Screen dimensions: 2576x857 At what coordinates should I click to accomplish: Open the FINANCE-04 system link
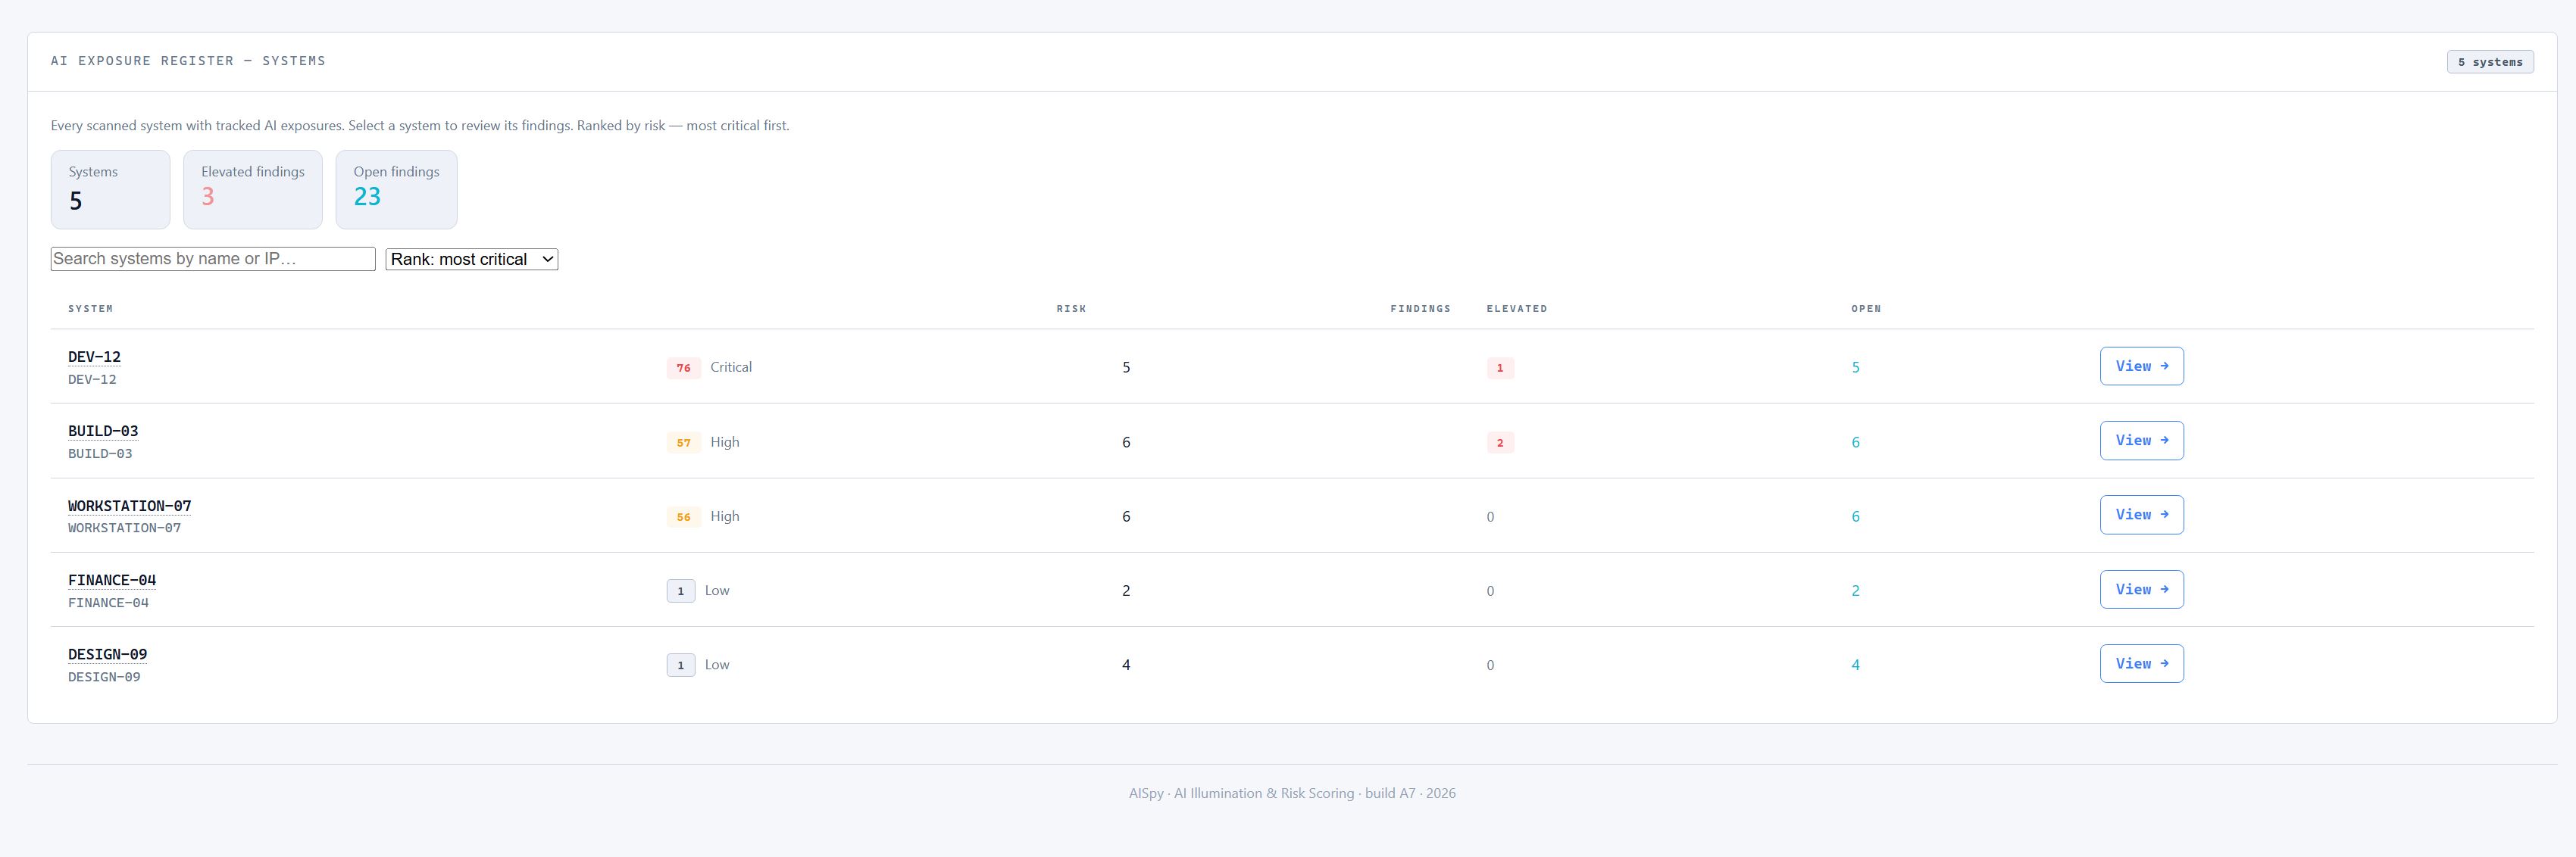112,581
